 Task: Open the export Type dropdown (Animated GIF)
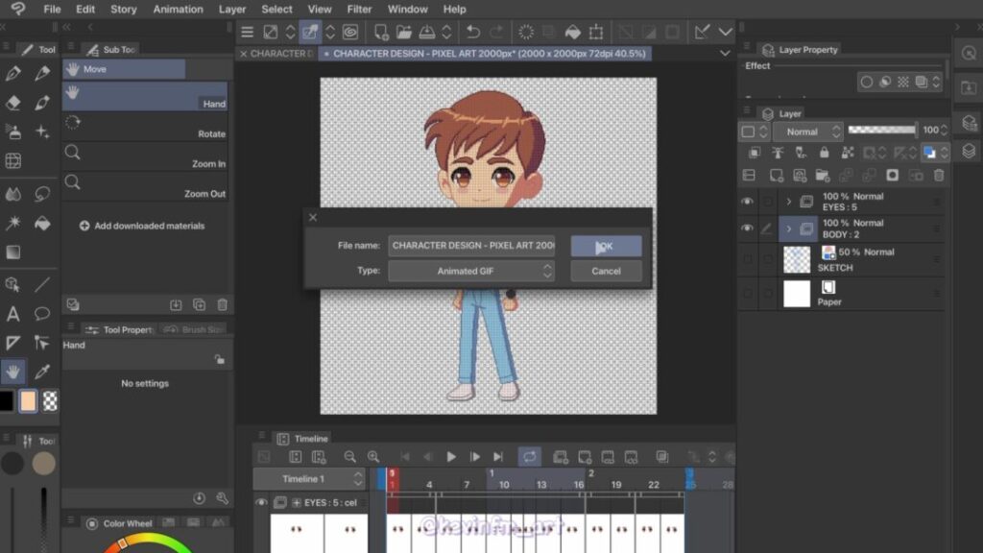[471, 272]
